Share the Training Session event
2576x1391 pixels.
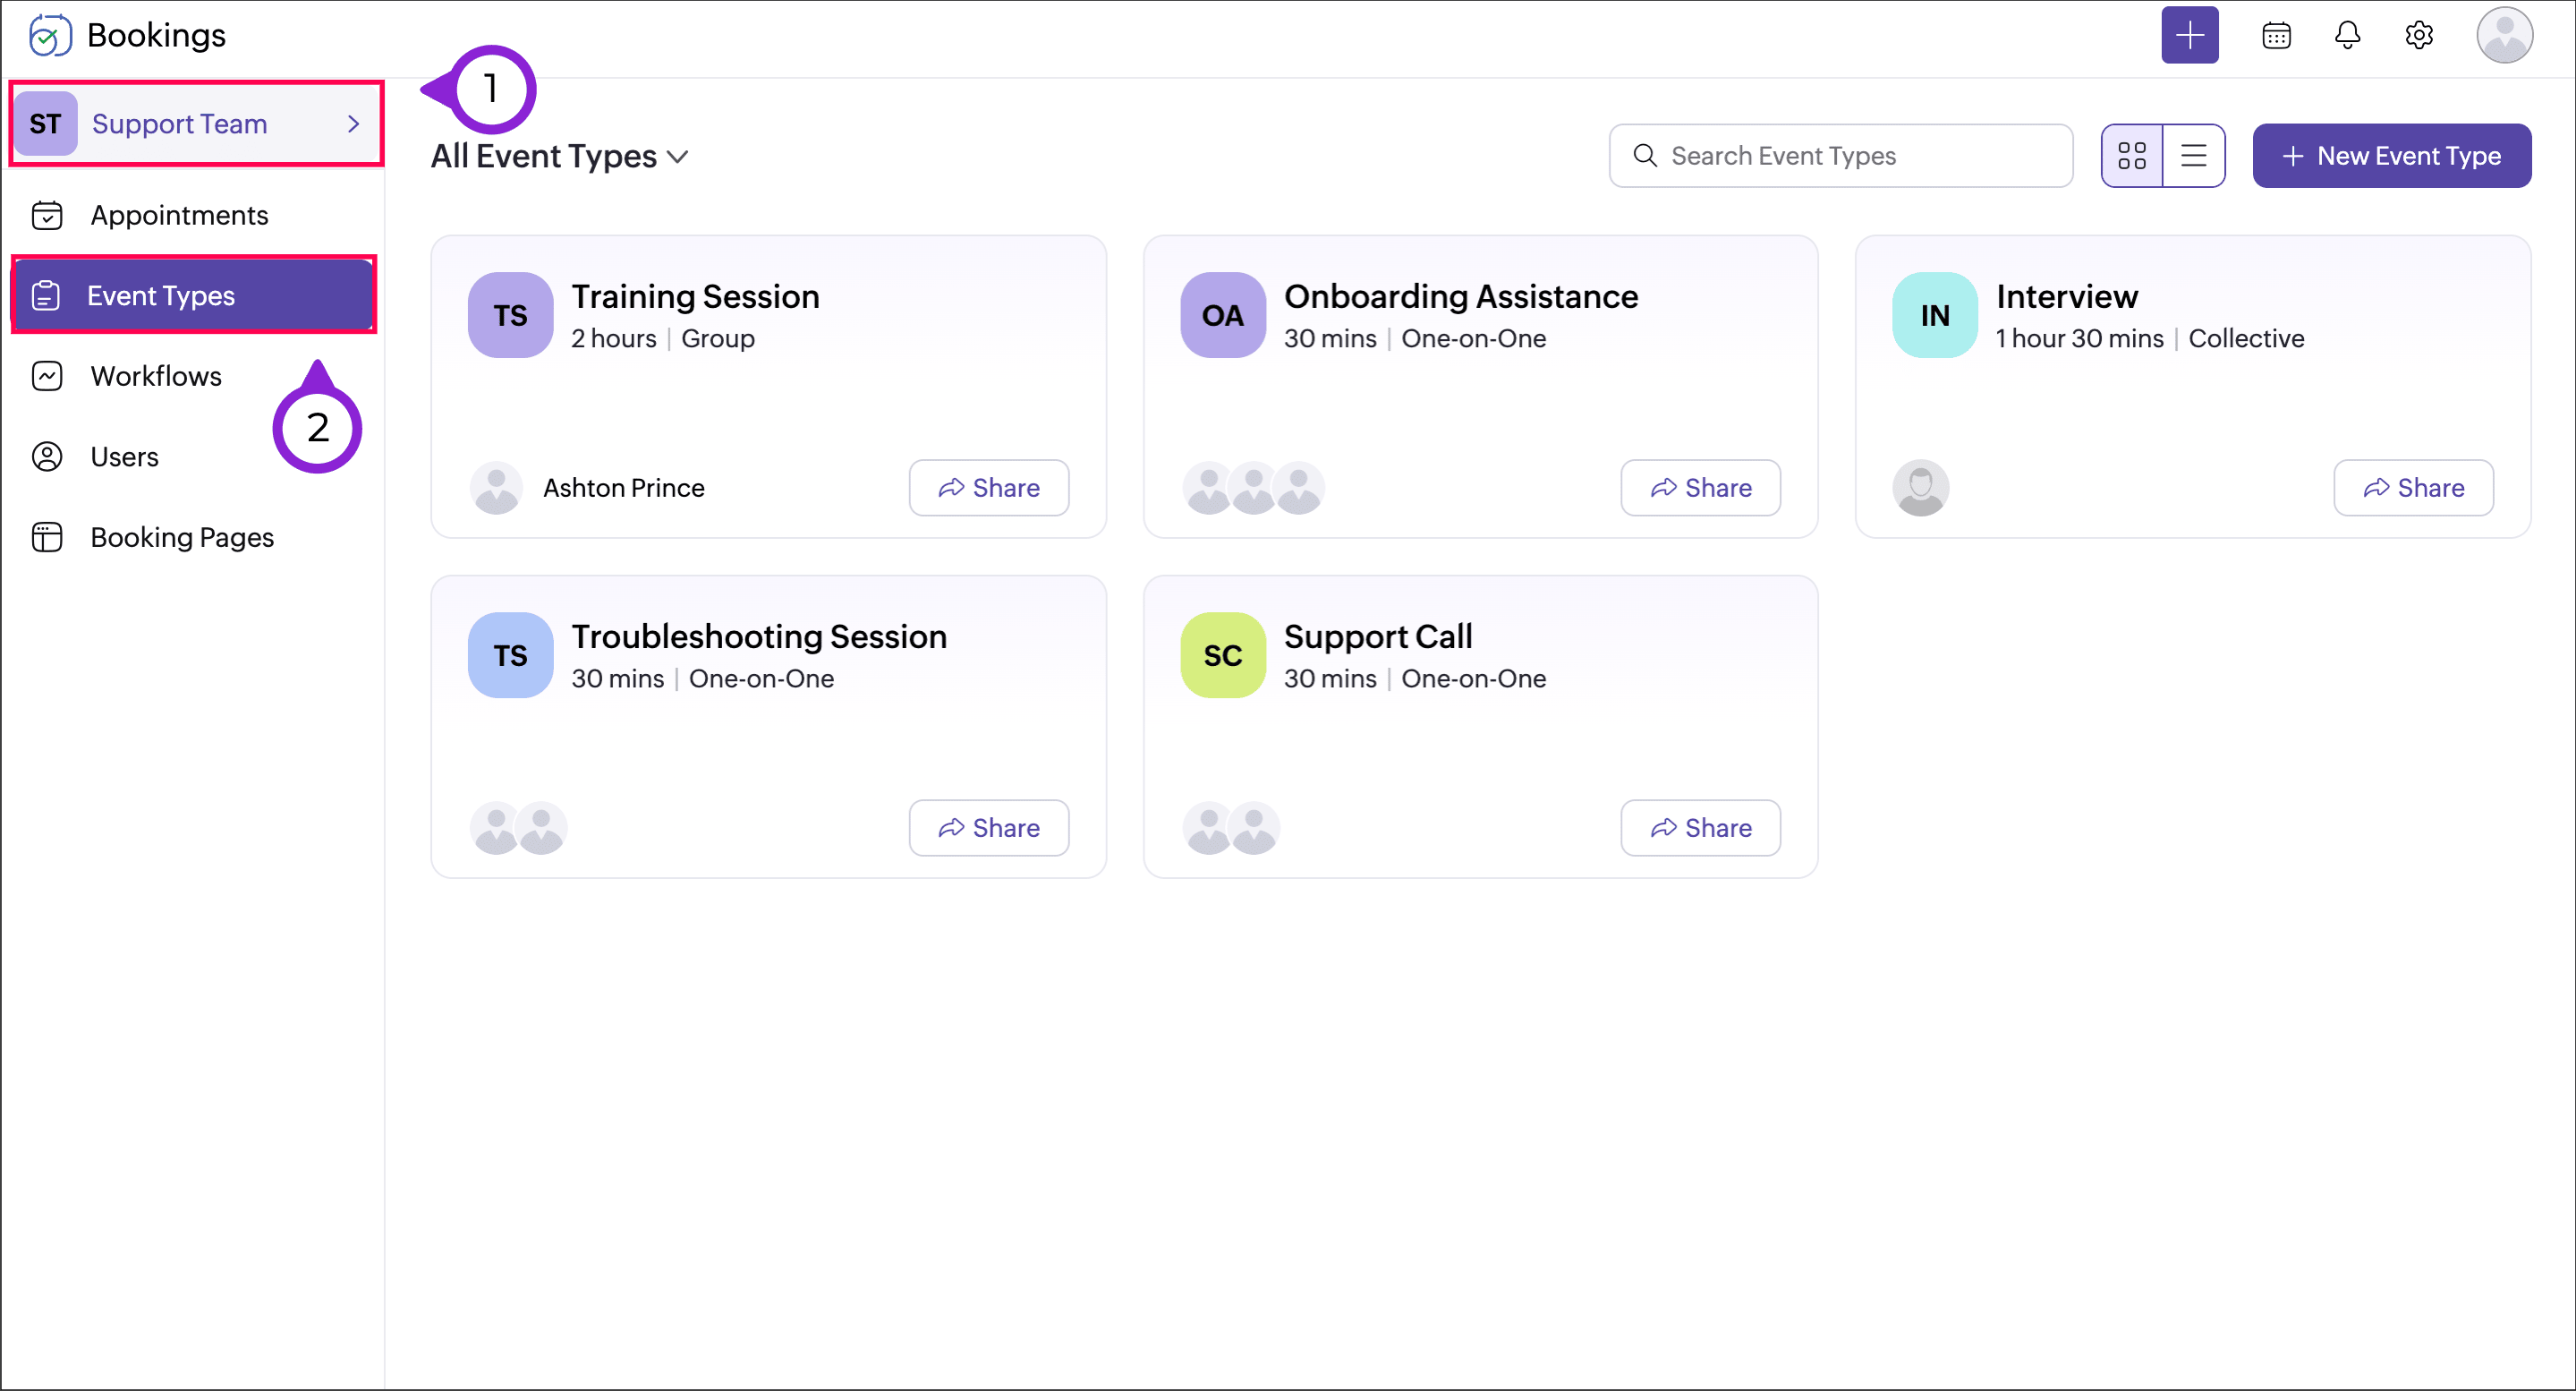[988, 487]
